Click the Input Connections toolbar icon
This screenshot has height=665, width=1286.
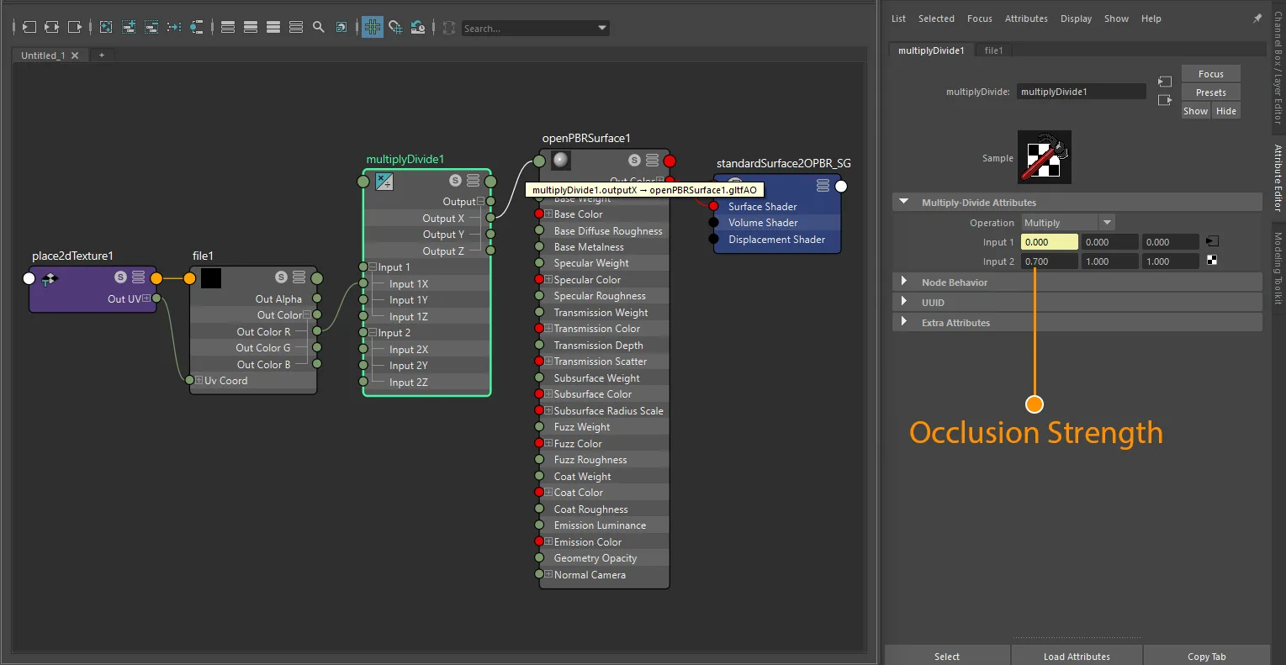pos(29,27)
